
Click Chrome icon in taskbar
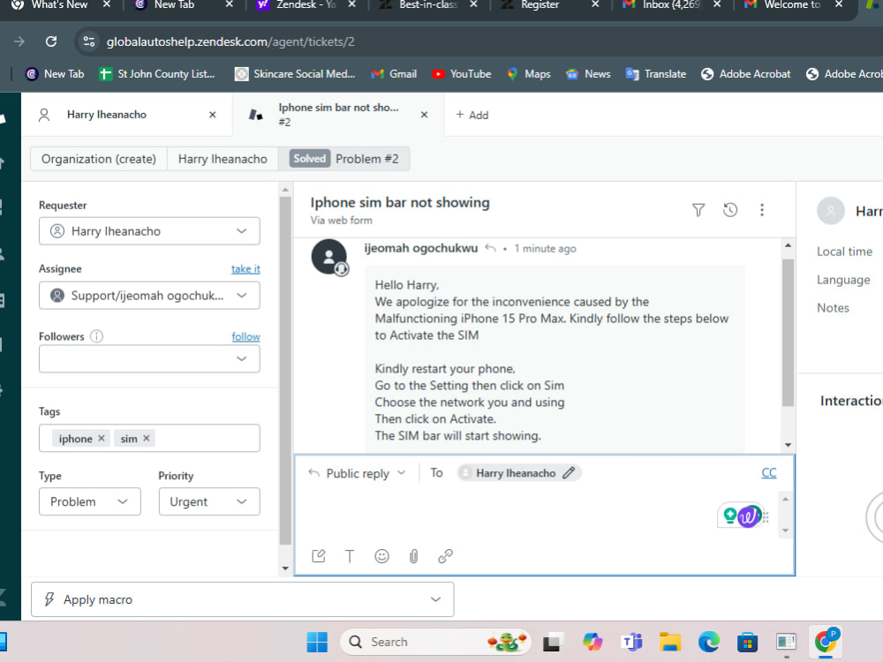coord(826,641)
